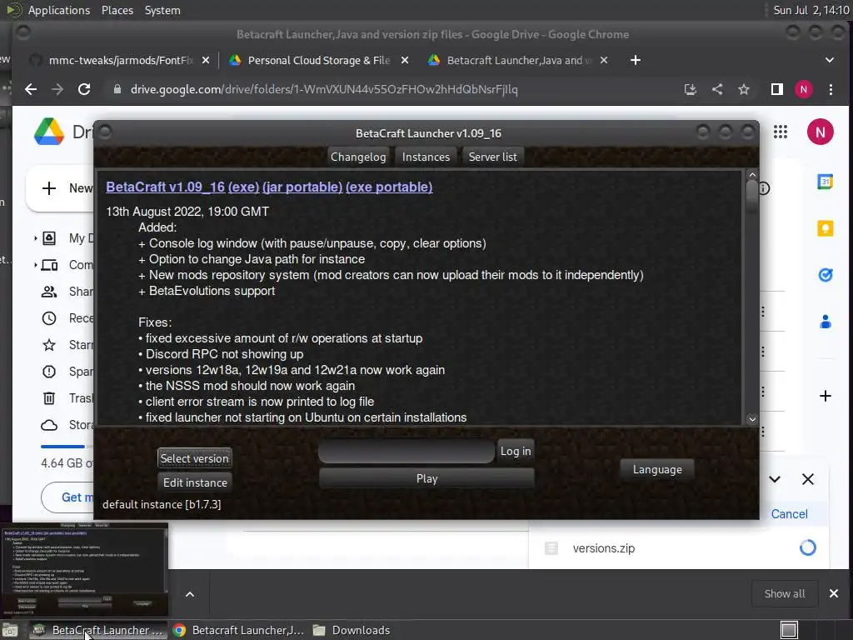Open Recent in Drive sidebar
Screen dimensions: 853x640
(x=67, y=318)
